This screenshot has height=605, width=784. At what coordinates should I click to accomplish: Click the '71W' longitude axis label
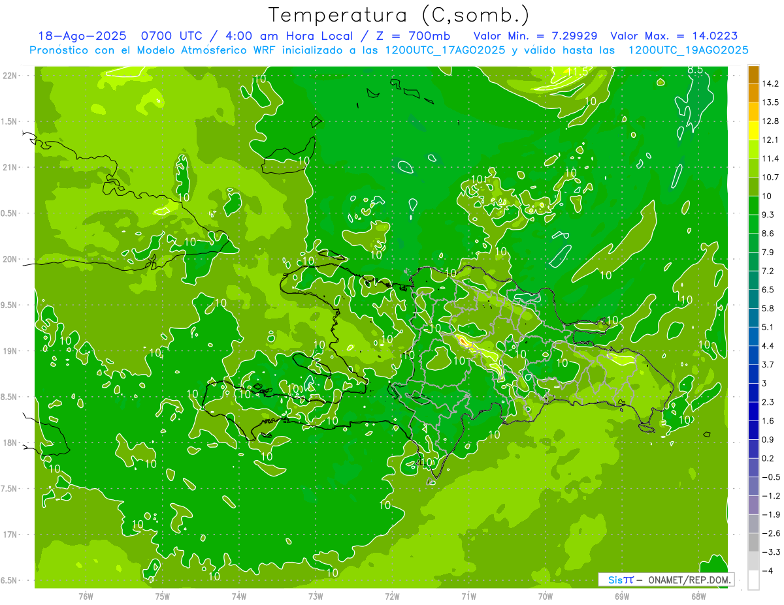tap(468, 596)
